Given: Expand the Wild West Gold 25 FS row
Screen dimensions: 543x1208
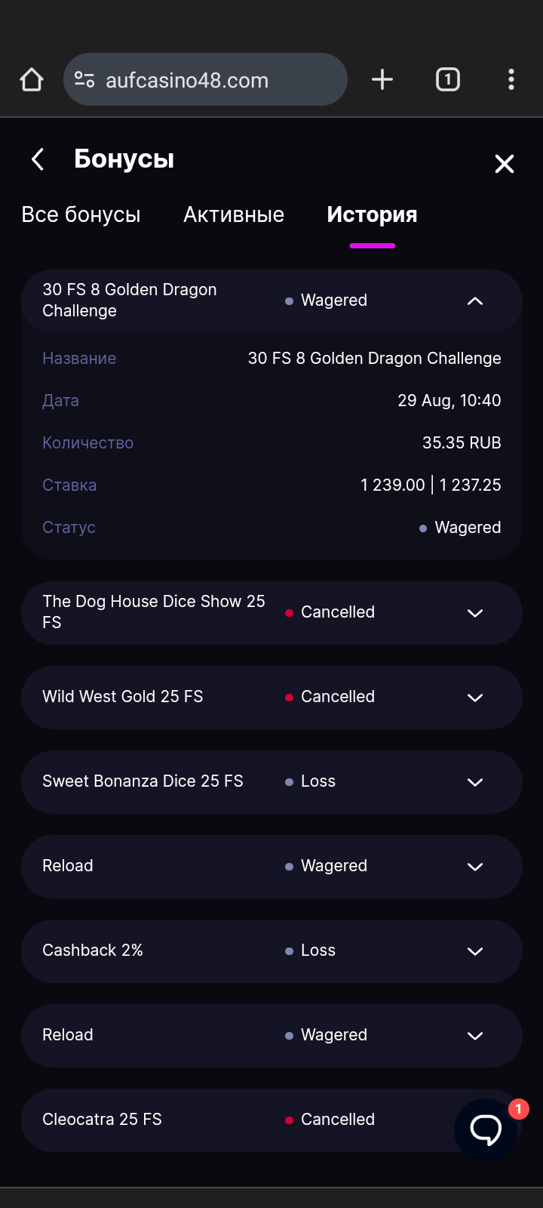Looking at the screenshot, I should [474, 698].
